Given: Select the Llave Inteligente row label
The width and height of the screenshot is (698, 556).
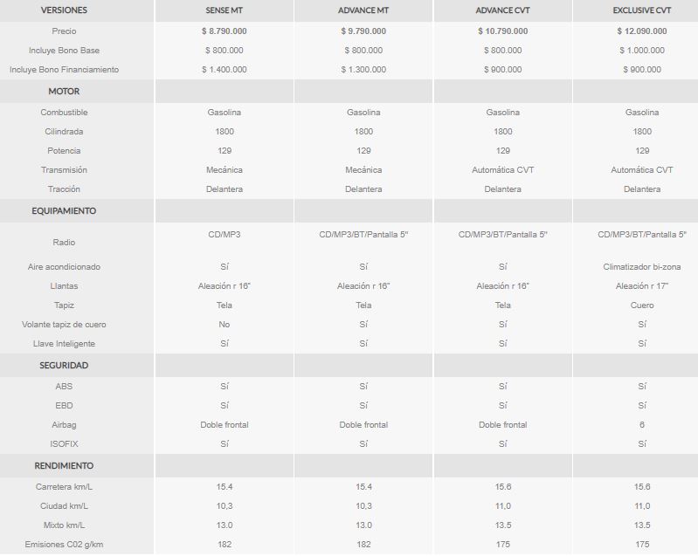Looking at the screenshot, I should point(64,343).
